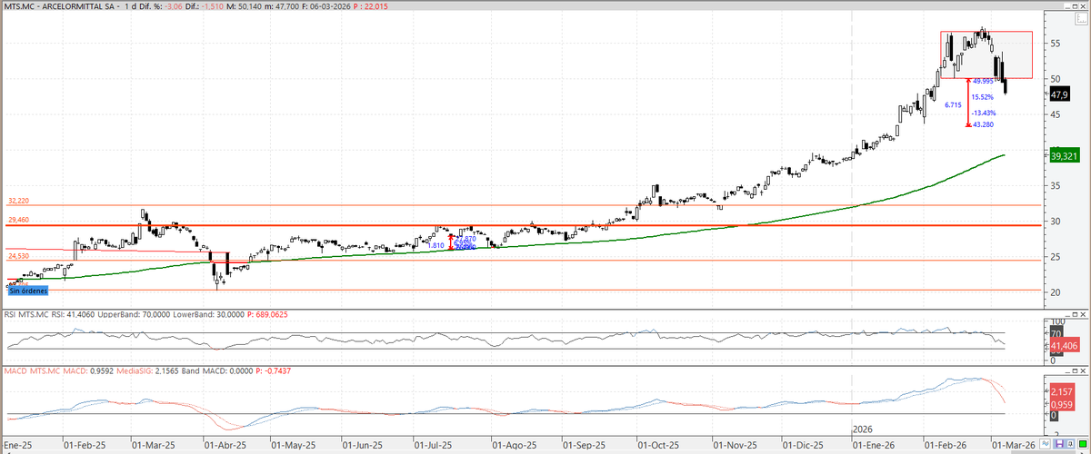Select the 29,460 horizontal level label
This screenshot has width=1091, height=454.
19,220
